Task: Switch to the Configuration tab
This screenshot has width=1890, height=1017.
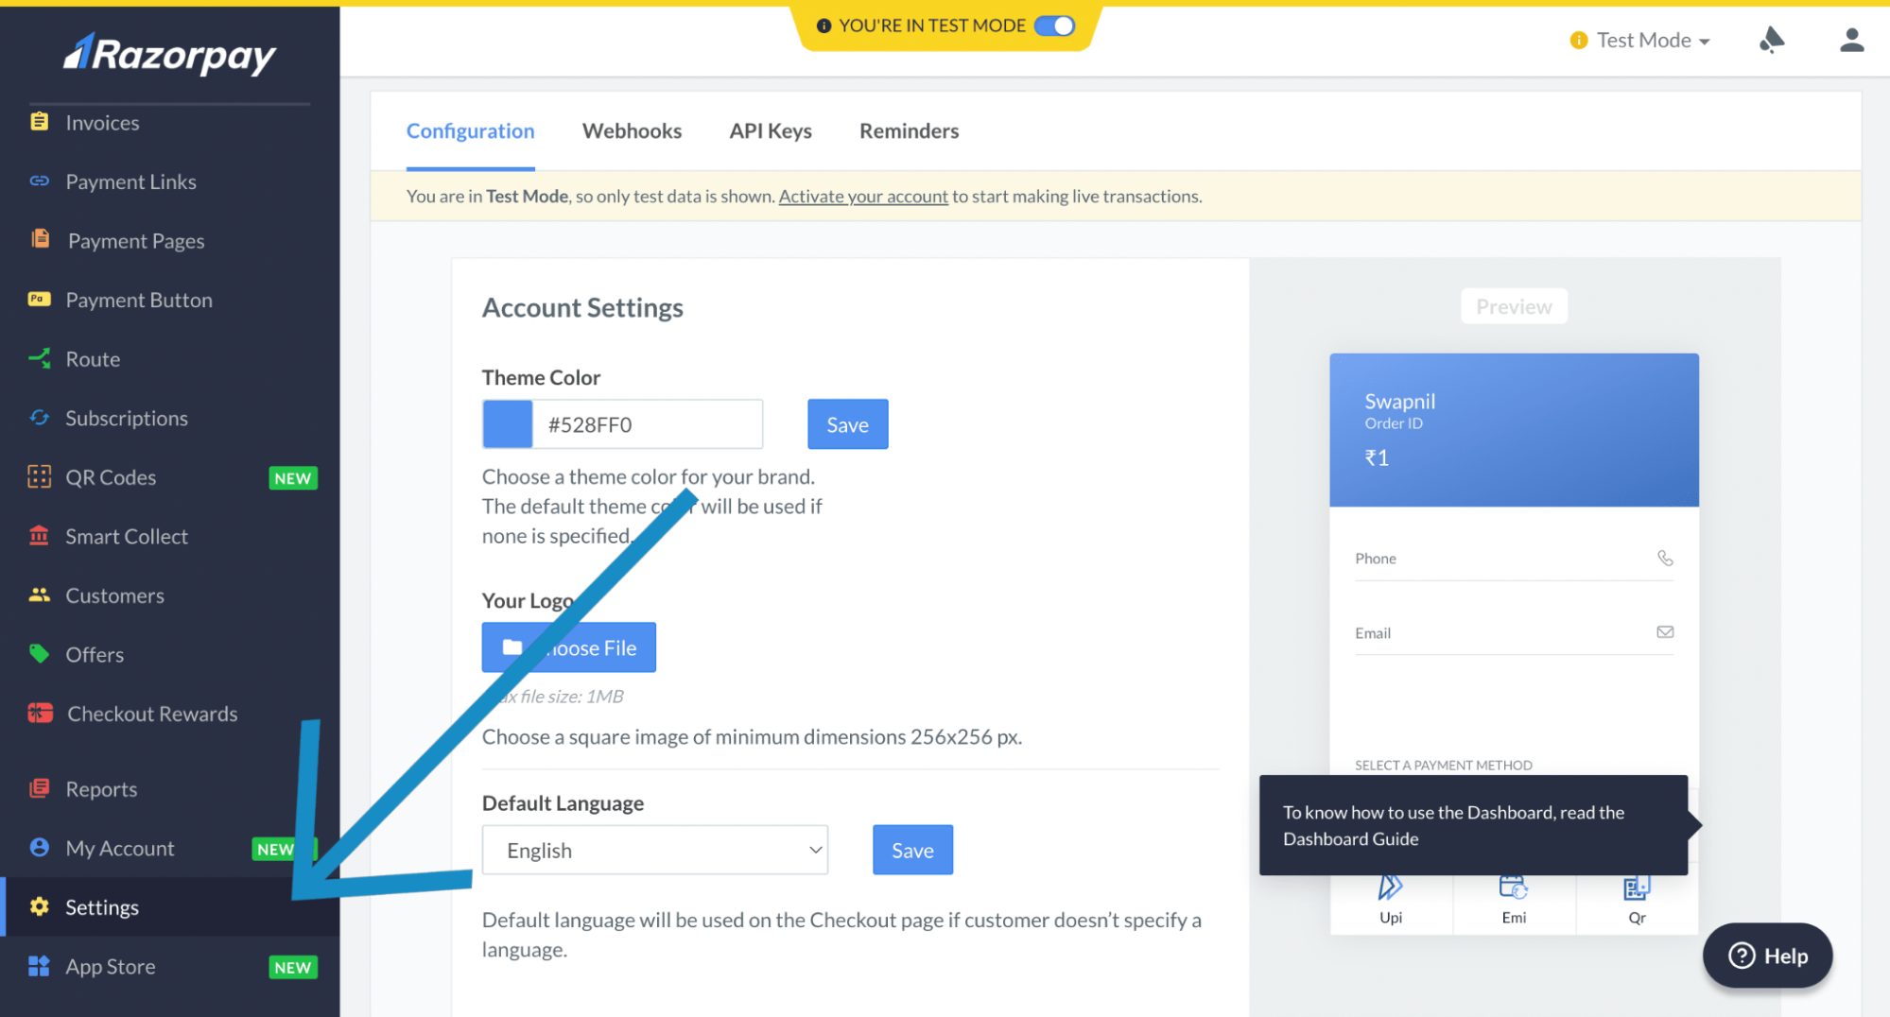Action: [x=470, y=130]
